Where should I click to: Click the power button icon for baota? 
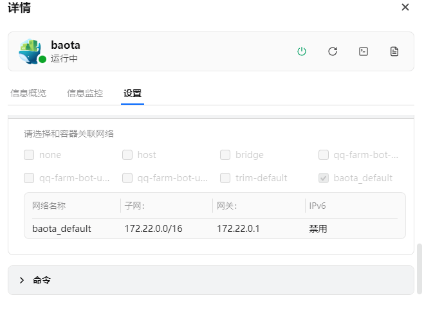301,51
